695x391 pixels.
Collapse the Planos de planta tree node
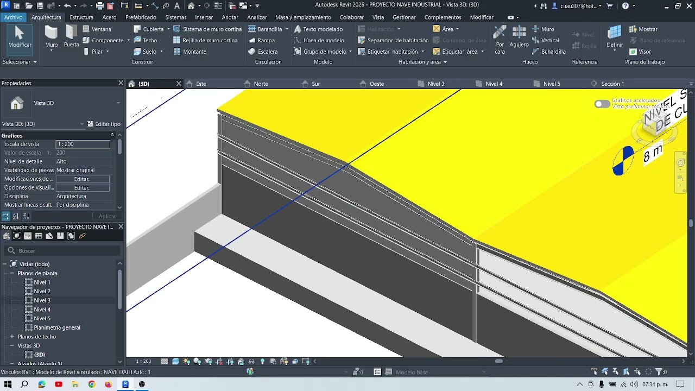[12, 273]
